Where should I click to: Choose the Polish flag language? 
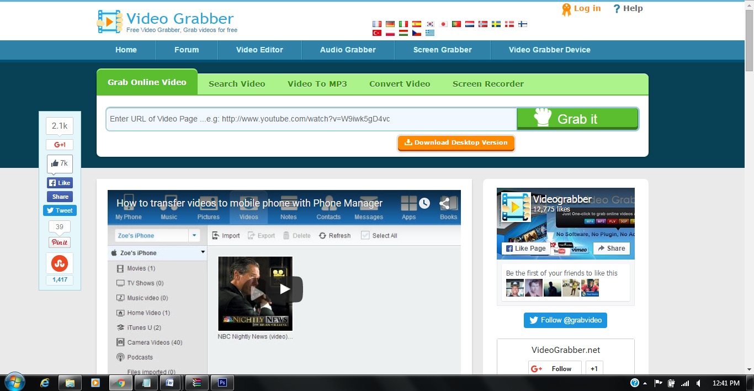point(390,33)
